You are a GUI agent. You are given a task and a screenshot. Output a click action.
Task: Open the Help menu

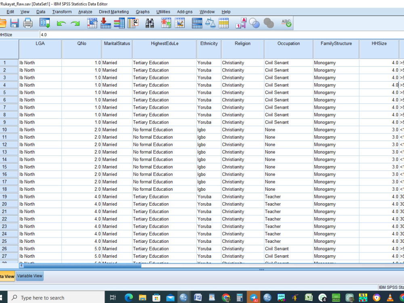tap(226, 12)
